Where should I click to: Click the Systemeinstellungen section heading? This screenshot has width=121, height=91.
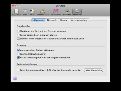(27, 64)
